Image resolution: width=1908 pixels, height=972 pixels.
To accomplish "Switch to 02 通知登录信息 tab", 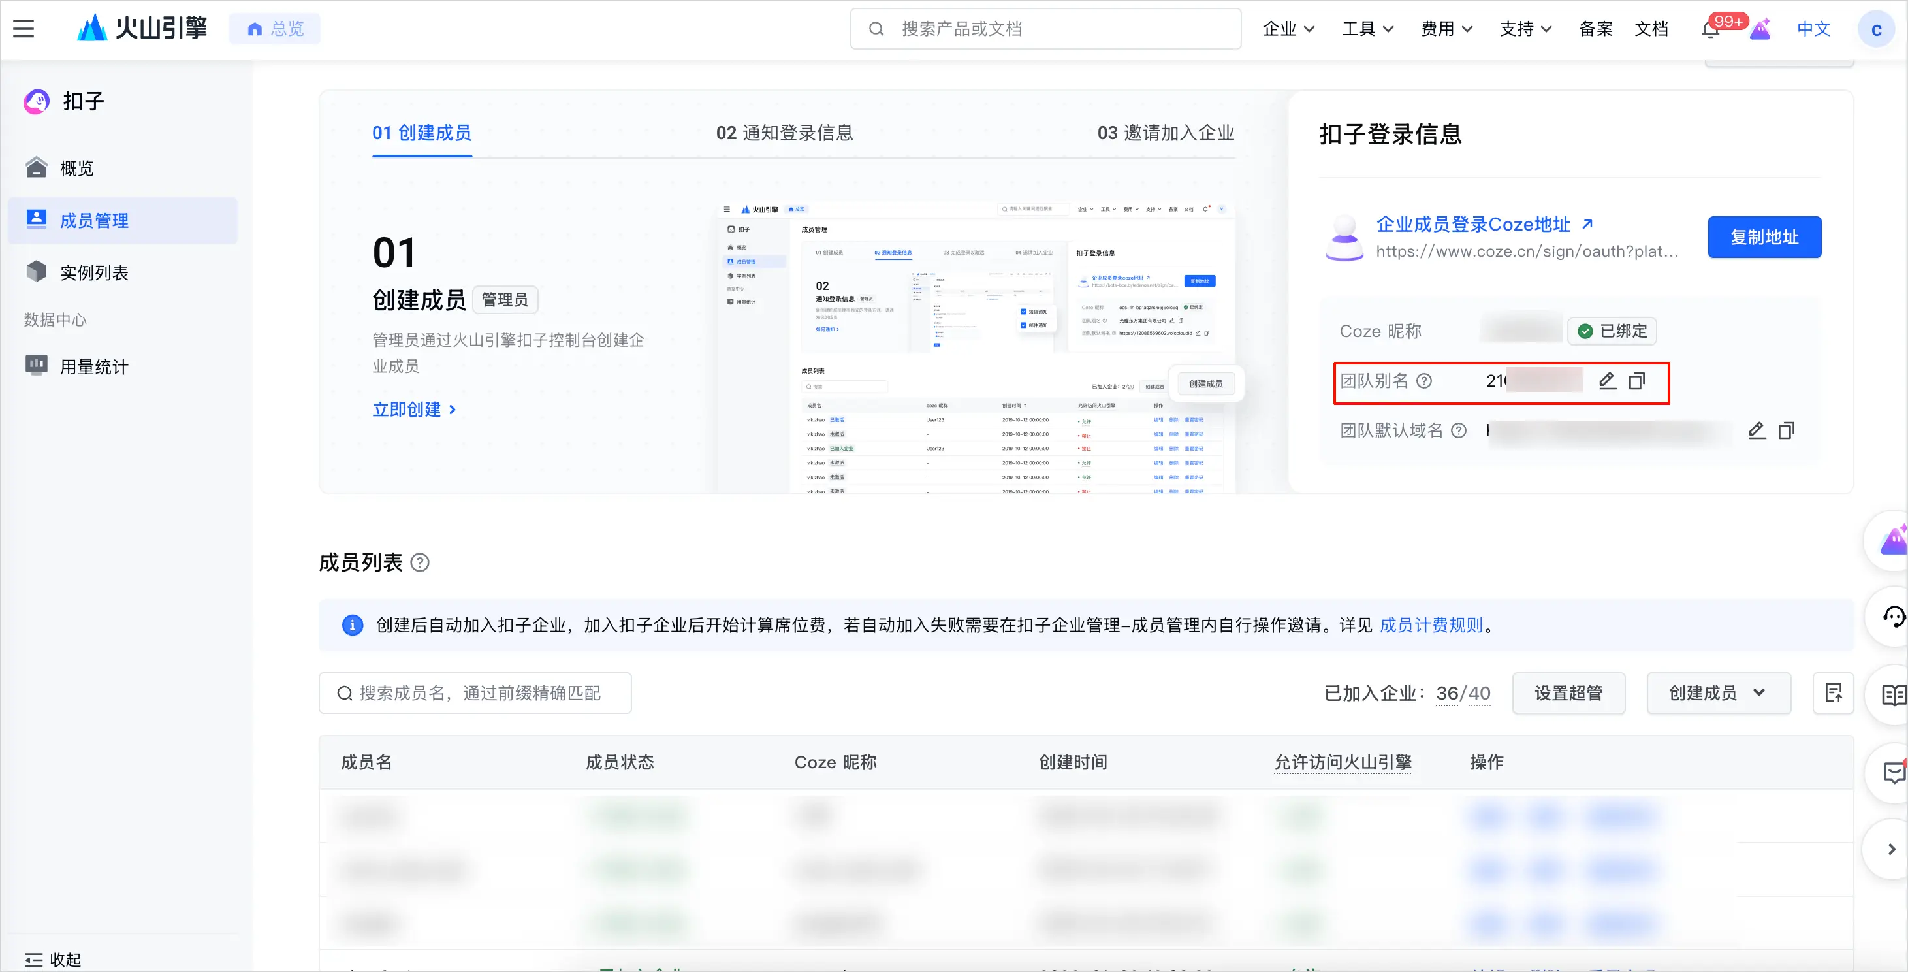I will click(784, 133).
